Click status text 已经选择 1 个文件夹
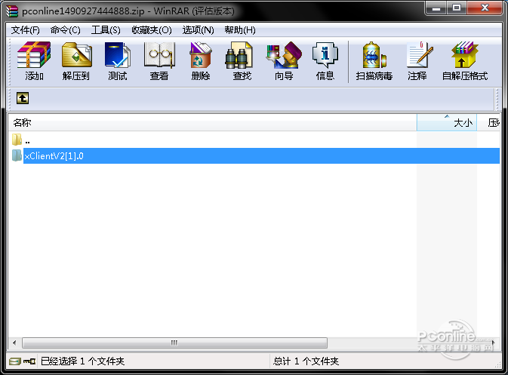The width and height of the screenshot is (508, 375). [x=82, y=361]
